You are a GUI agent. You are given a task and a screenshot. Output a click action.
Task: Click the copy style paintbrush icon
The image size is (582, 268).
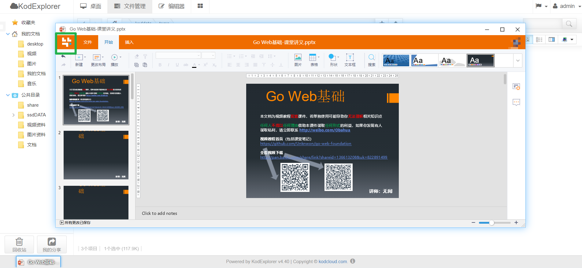(x=145, y=56)
